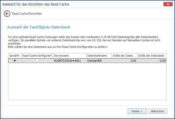Toggle the Read Cache Konfiguriert checkbox
Screen dimensions: 175x119
coord(37,60)
